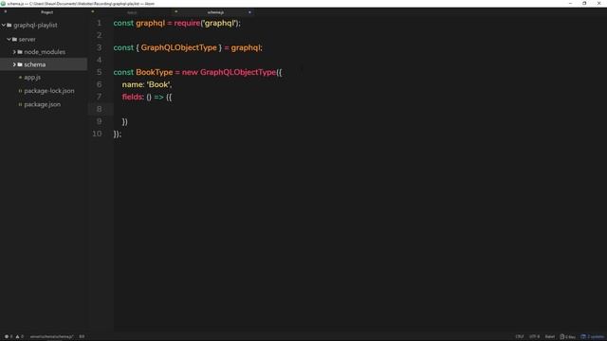Click line number 1 in gutter
Image resolution: width=607 pixels, height=341 pixels.
(x=99, y=23)
